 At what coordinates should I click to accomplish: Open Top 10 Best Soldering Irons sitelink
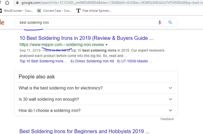(x=43, y=61)
